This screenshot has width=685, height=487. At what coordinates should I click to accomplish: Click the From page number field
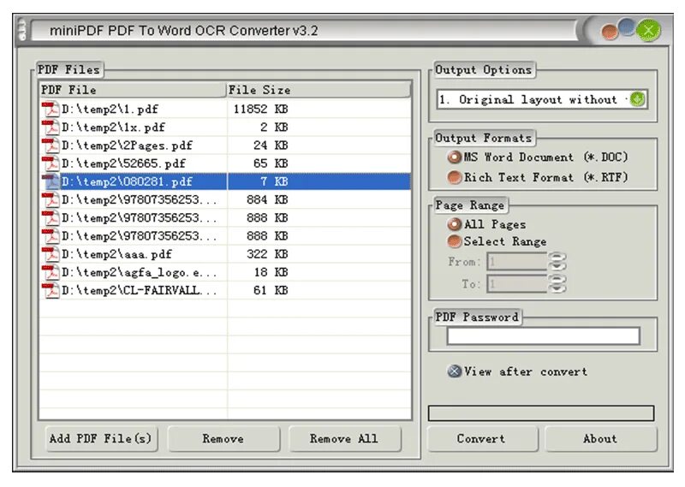coord(517,262)
